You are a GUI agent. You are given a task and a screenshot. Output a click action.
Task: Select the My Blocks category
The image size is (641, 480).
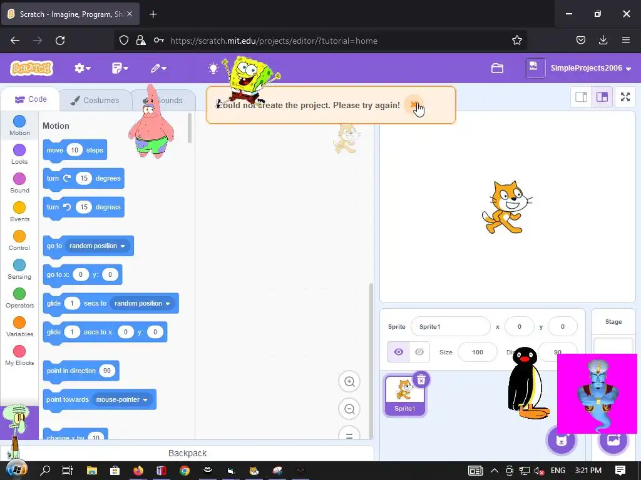19,356
